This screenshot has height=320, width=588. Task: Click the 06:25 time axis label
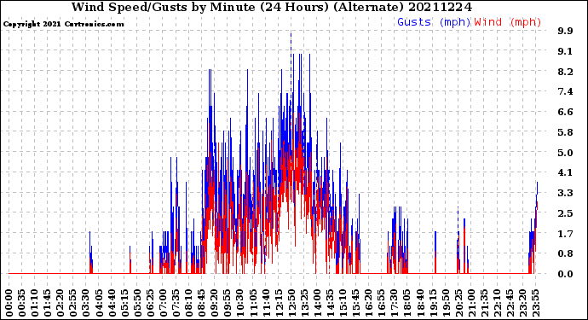150,303
